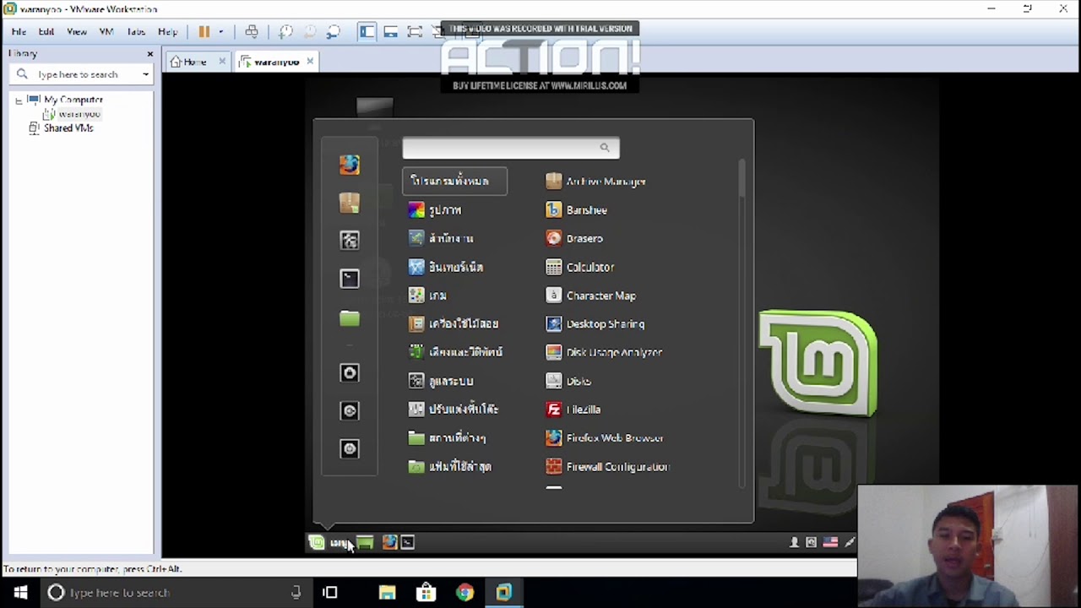Screen dimensions: 1081x608
Task: Click the Firefox launcher on the Mint panel
Action: 389,543
